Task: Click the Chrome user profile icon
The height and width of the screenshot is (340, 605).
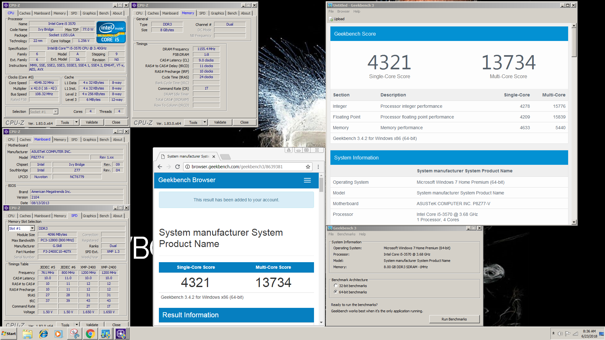Action: [x=288, y=150]
